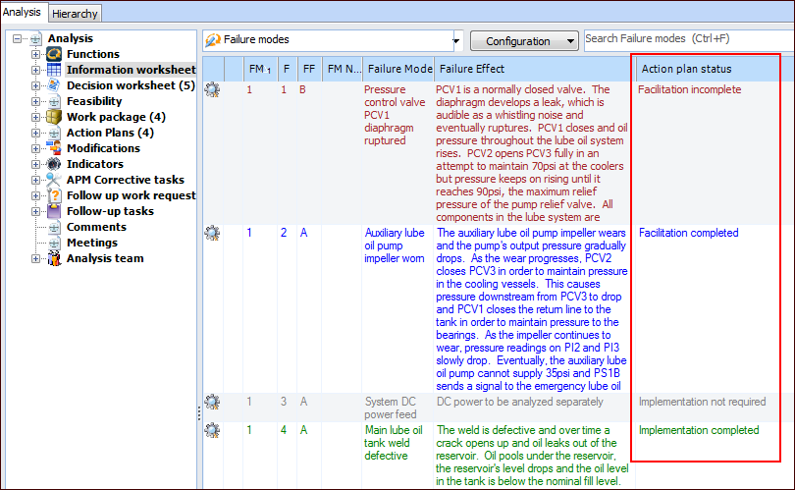Sort by the FM column header
This screenshot has height=490, width=795.
259,69
